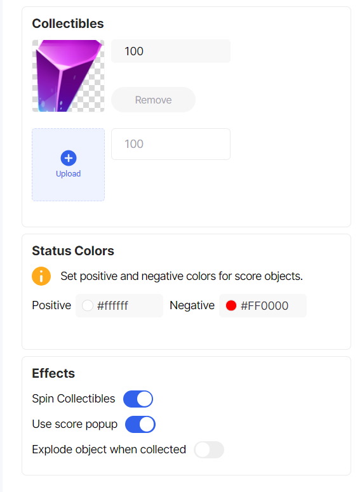
Task: Click the Collectibles section heading
Action: pyautogui.click(x=68, y=23)
